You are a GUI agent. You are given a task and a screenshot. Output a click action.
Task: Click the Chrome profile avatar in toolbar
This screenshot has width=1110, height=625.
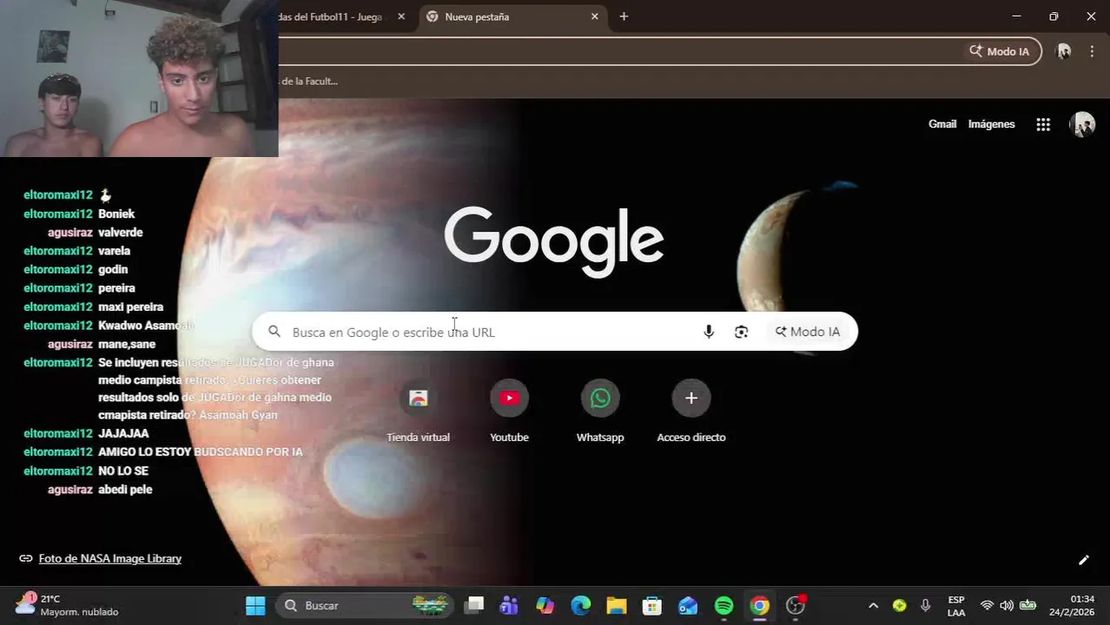tap(1063, 51)
